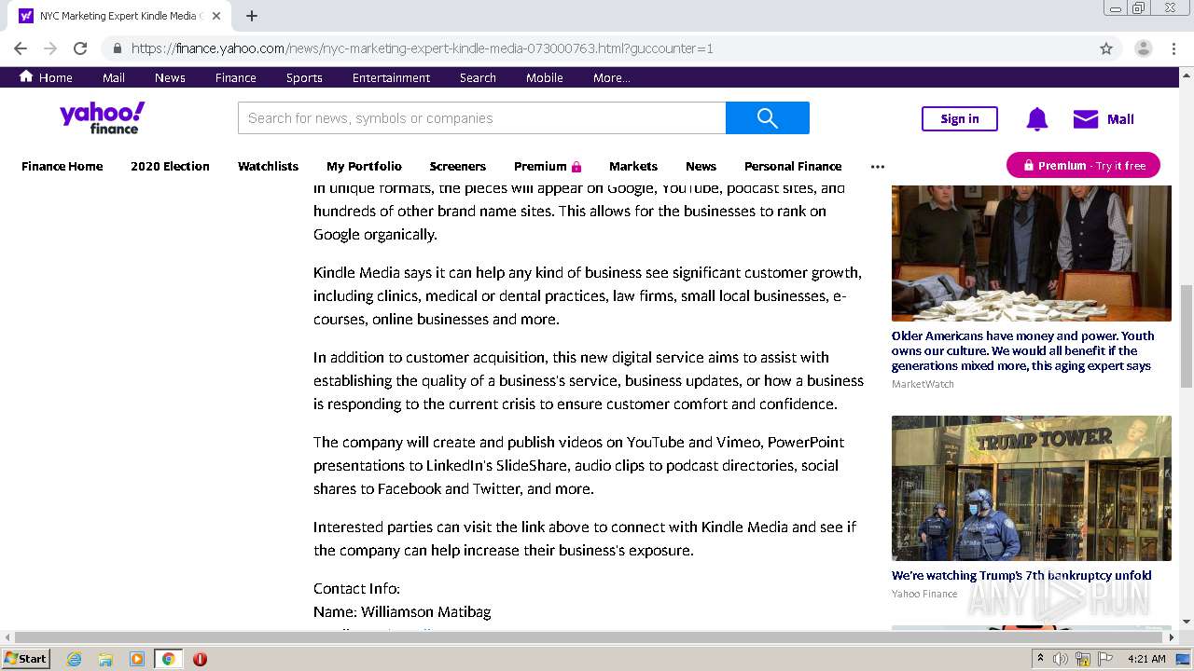Show hidden tray icons arrow

coord(1040,659)
